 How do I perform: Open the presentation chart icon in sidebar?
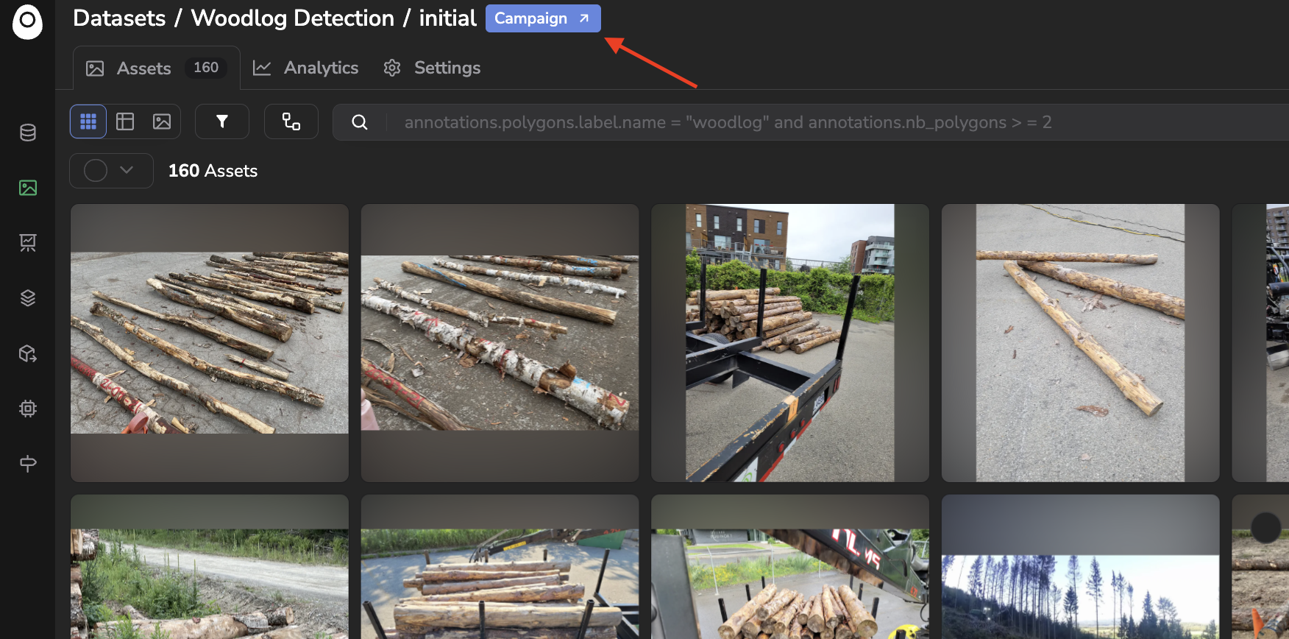28,243
